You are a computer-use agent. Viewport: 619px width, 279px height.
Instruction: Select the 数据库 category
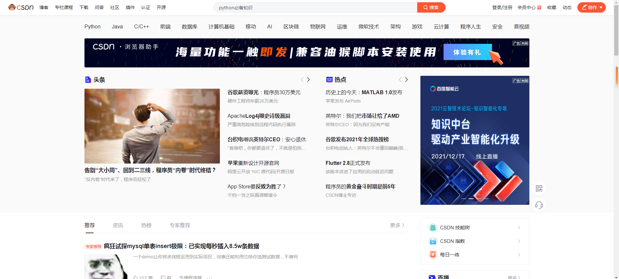[x=190, y=26]
